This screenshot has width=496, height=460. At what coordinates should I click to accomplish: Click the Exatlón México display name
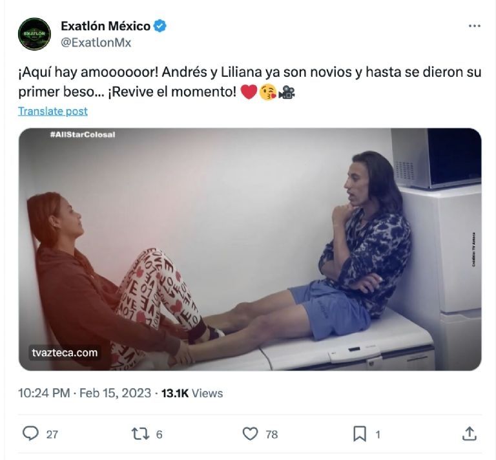[x=105, y=26]
